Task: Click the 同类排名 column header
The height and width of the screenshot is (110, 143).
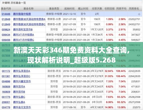Action: coord(134,9)
